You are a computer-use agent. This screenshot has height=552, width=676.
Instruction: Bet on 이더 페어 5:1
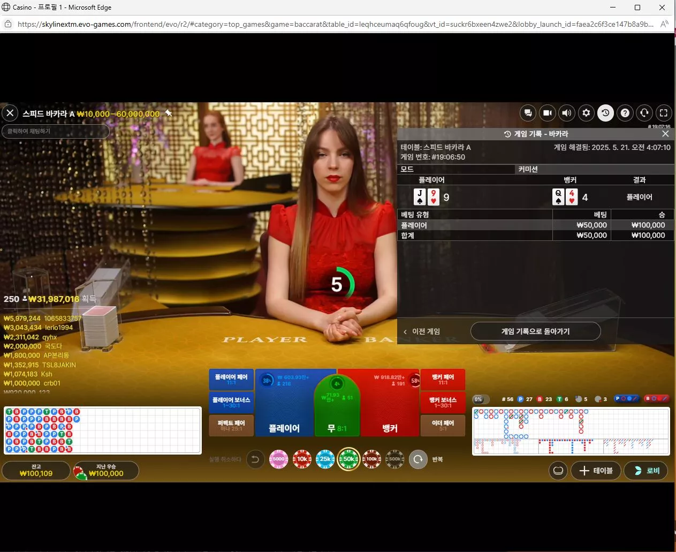443,426
